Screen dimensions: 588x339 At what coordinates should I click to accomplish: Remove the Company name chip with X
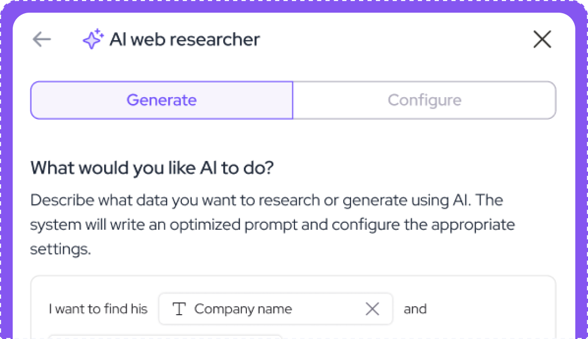[x=372, y=309]
